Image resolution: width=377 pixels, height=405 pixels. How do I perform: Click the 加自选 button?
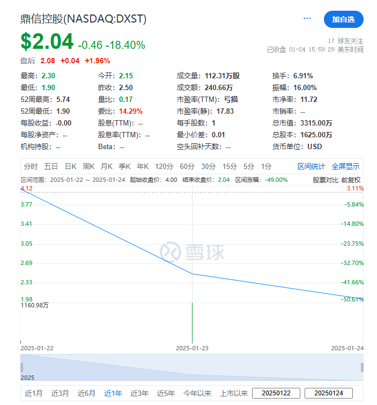[x=343, y=19]
